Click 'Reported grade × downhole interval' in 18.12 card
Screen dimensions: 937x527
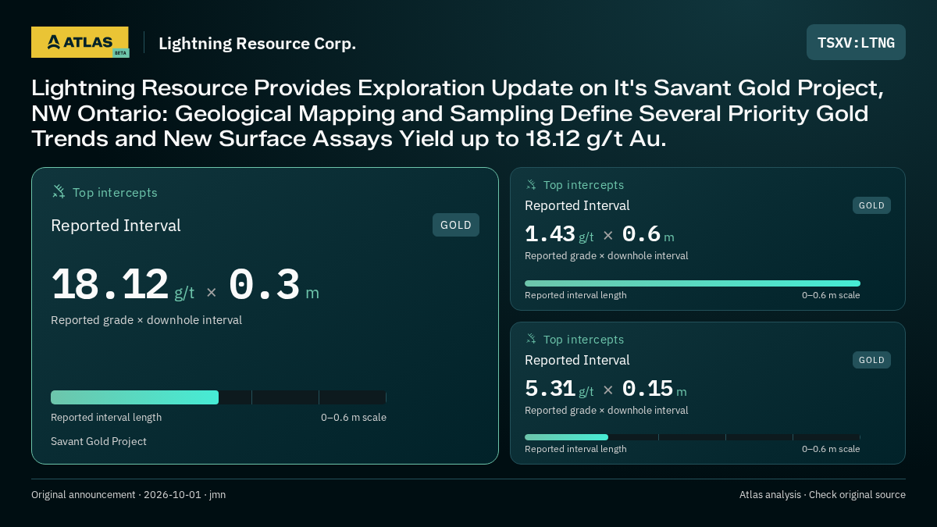pos(146,320)
